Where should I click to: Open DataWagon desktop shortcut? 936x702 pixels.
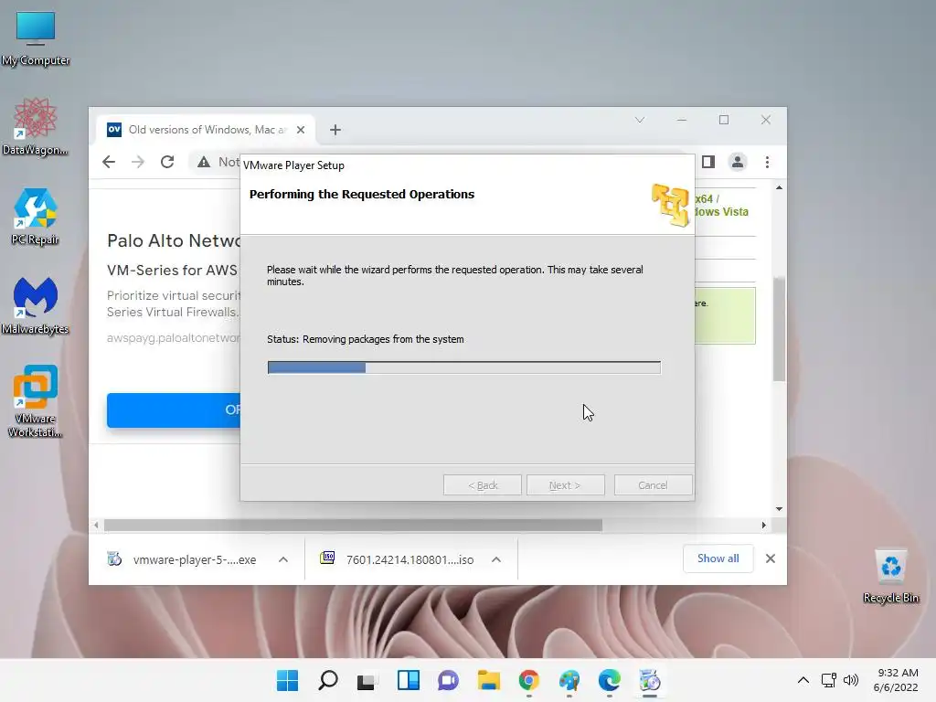click(x=36, y=127)
